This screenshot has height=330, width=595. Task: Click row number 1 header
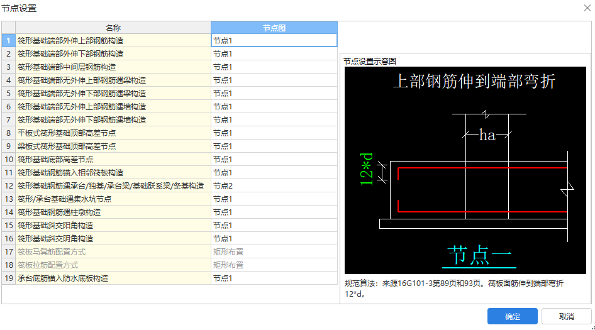[x=8, y=41]
